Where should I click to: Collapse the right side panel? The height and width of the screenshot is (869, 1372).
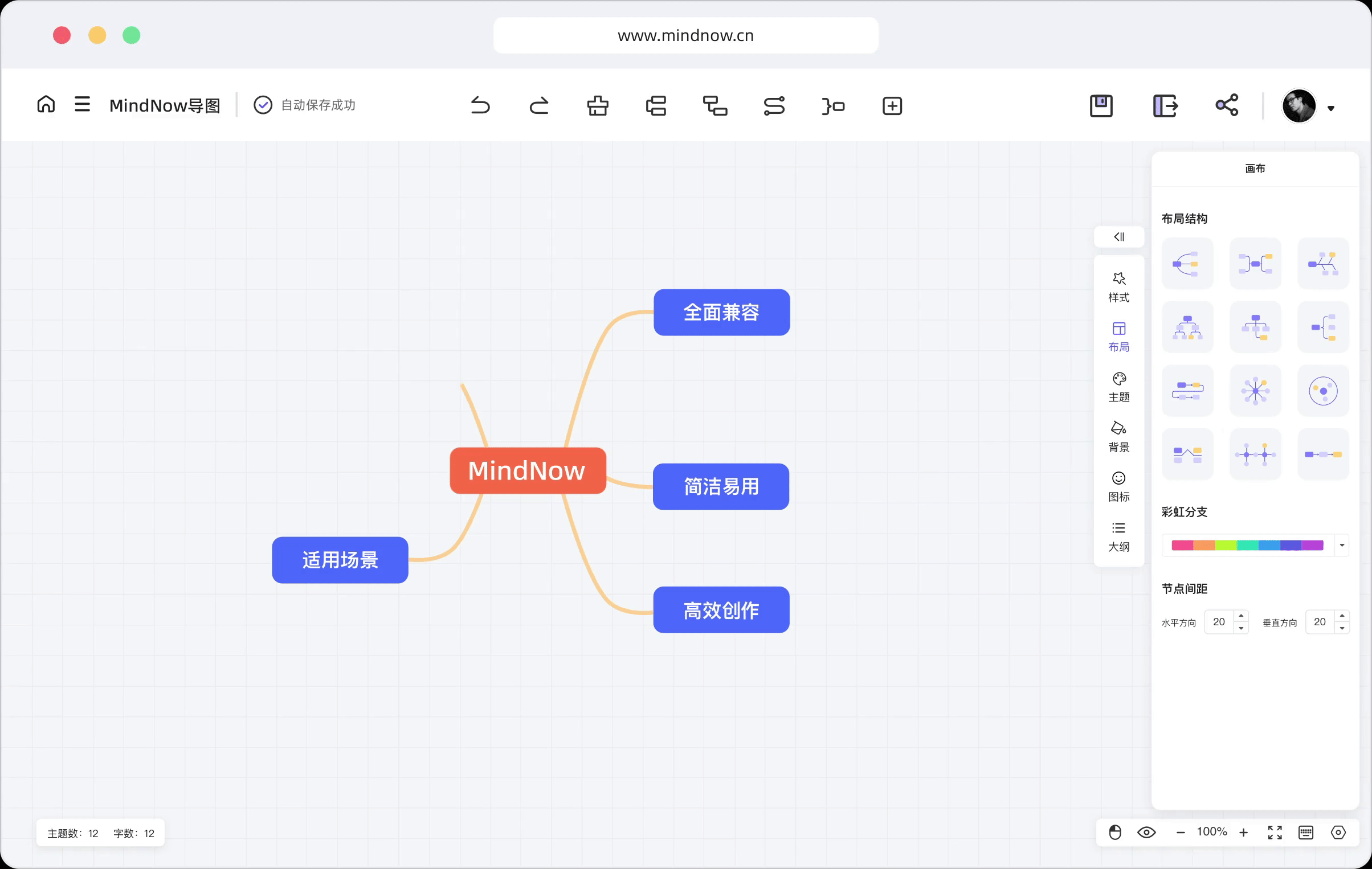pyautogui.click(x=1119, y=237)
